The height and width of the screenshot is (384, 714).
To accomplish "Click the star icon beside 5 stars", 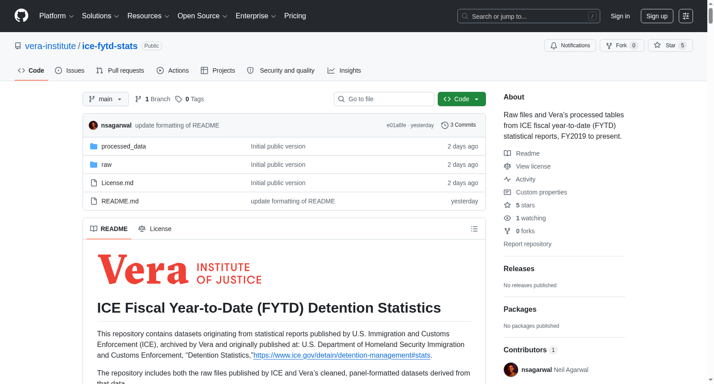I will [507, 205].
